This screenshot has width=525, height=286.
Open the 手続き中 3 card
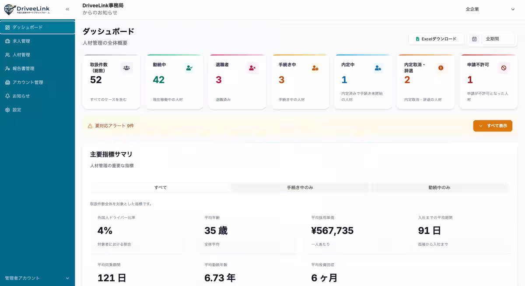(300, 82)
